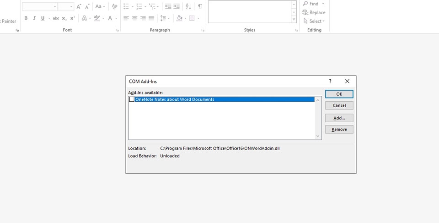The height and width of the screenshot is (223, 439).
Task: Expand the Highlight Color arrow
Action: (103, 18)
